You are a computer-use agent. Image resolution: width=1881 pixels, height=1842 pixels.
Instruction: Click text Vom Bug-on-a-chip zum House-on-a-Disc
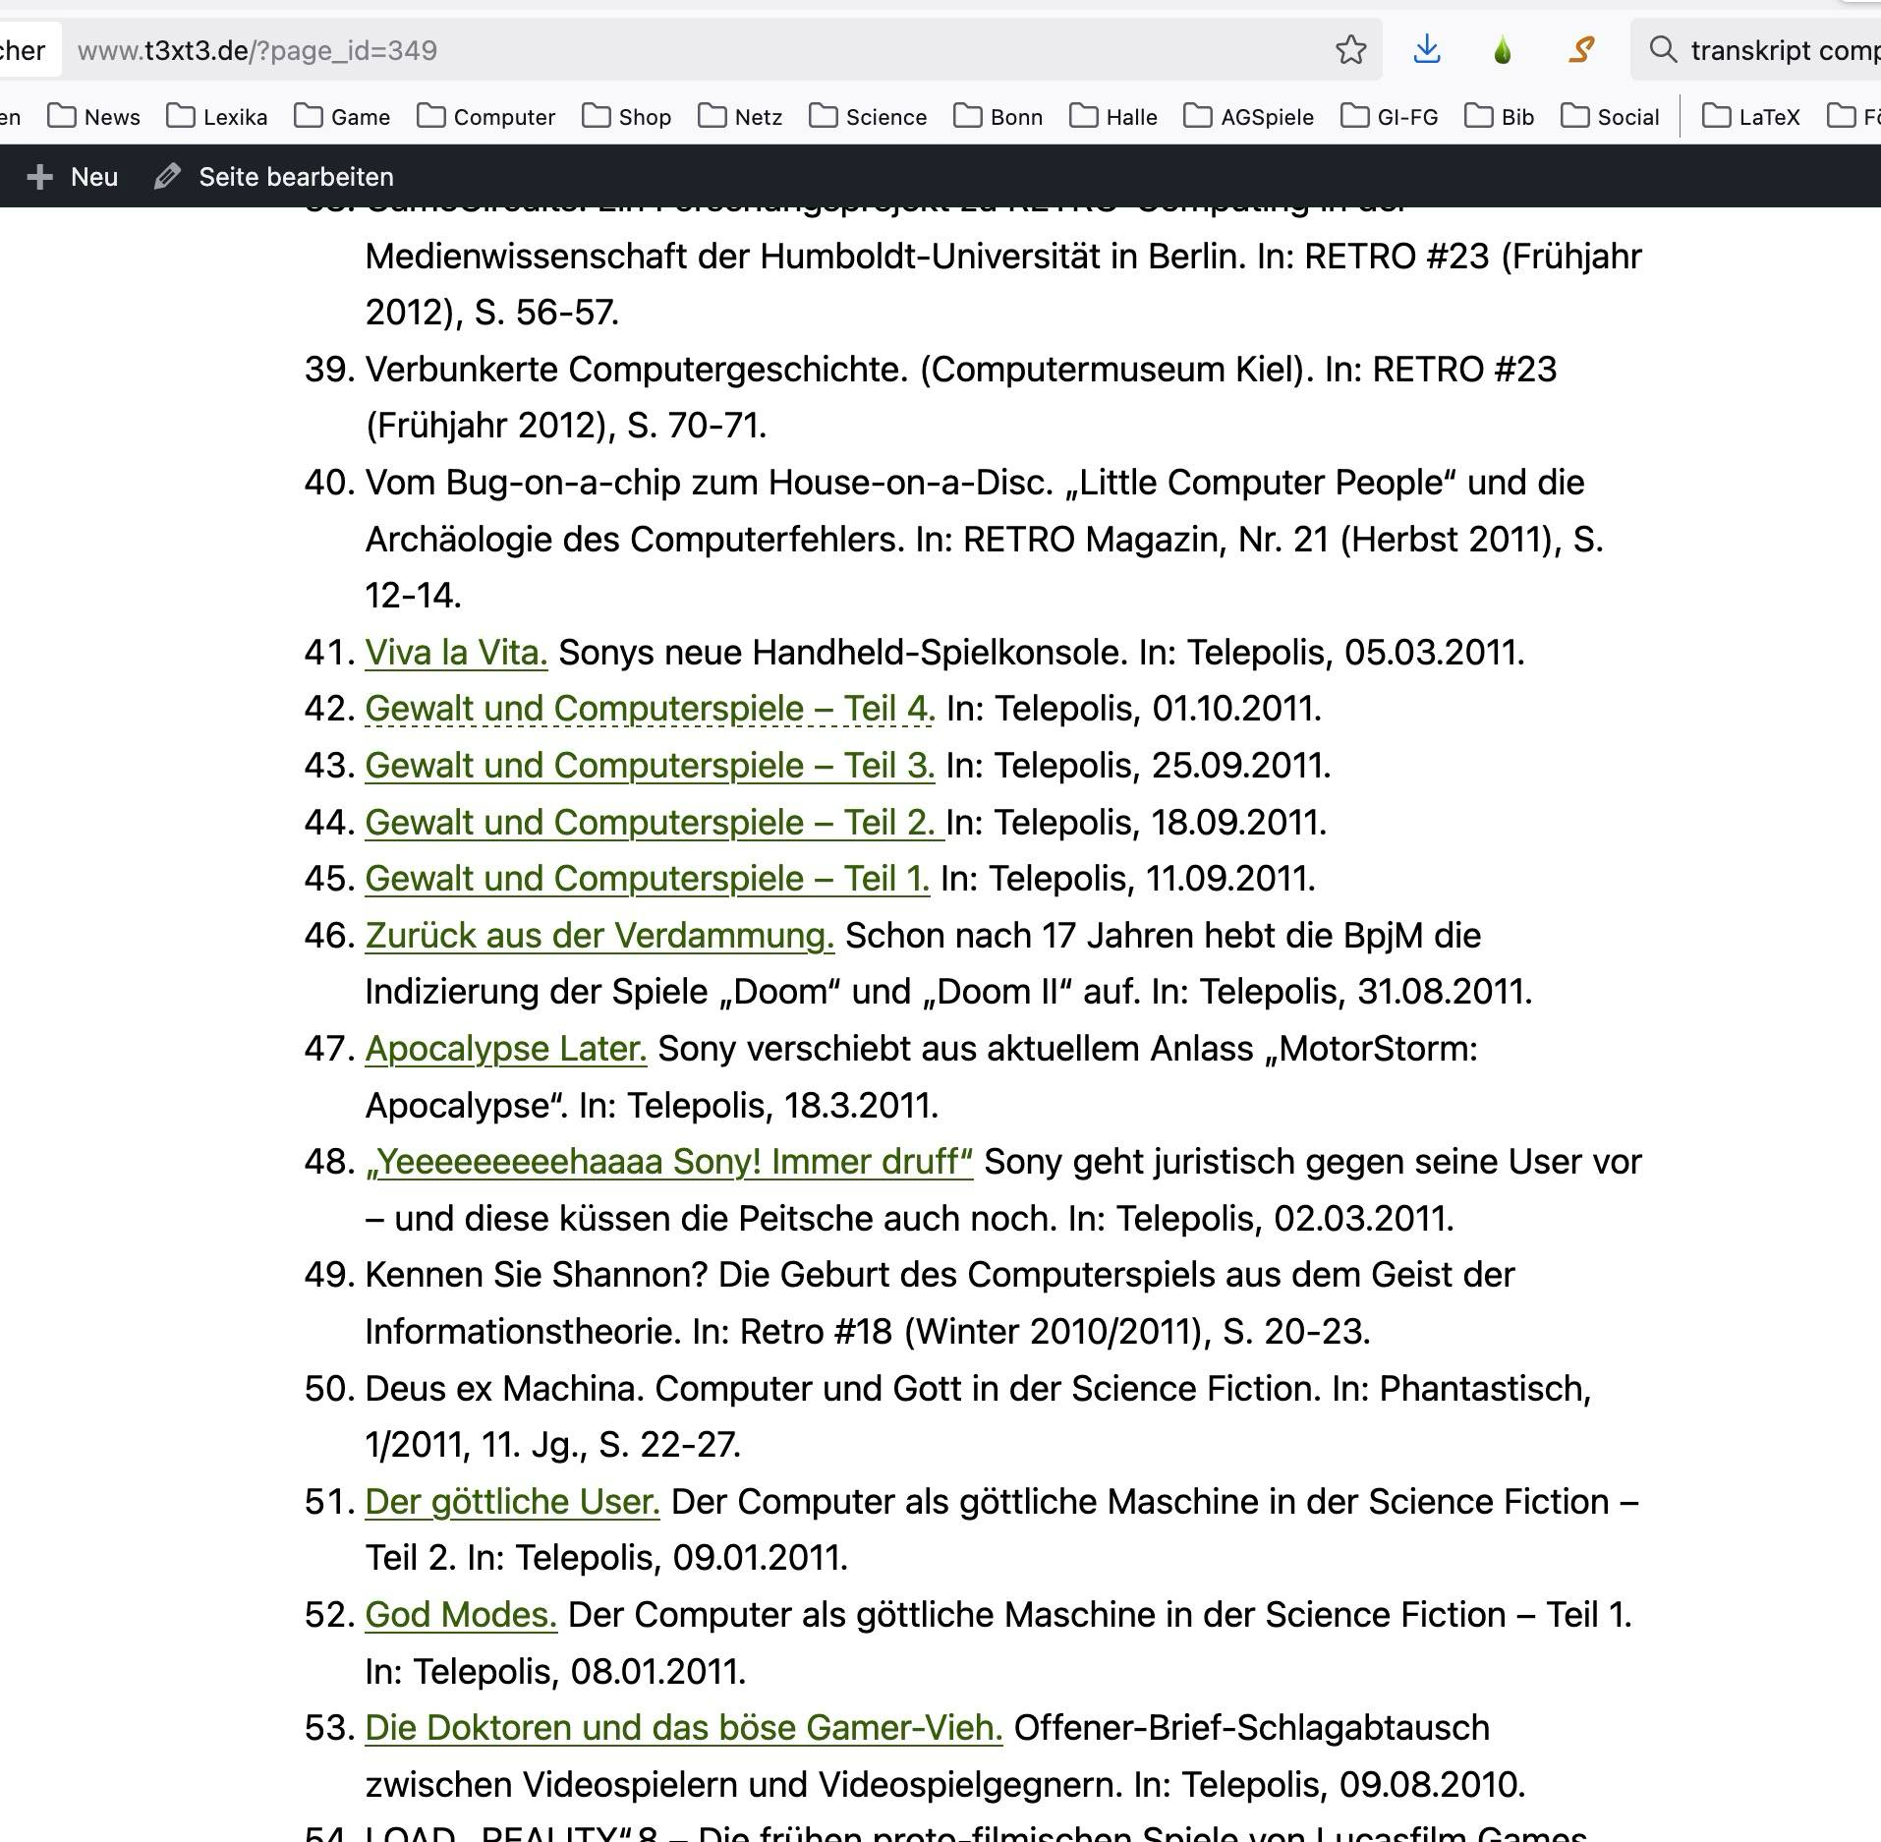(709, 483)
